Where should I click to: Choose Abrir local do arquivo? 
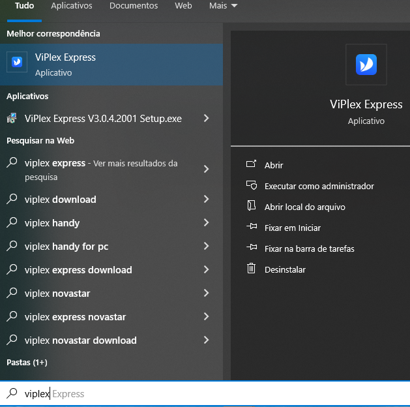304,207
